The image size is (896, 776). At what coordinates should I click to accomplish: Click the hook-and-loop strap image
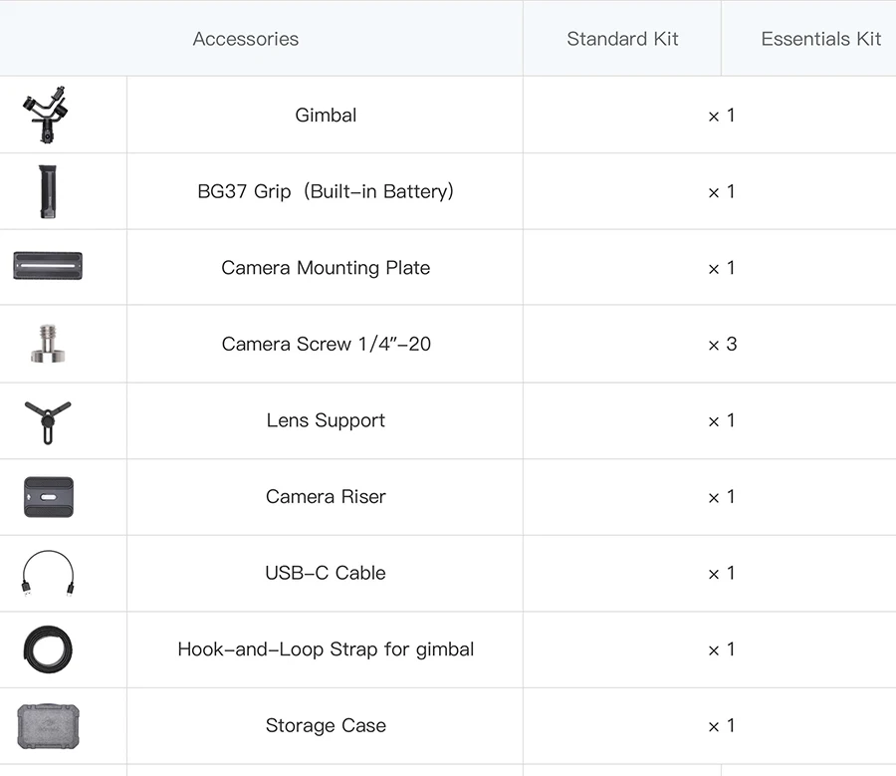pyautogui.click(x=48, y=649)
